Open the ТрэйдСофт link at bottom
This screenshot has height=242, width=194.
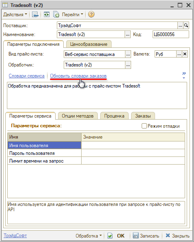pos(15,236)
